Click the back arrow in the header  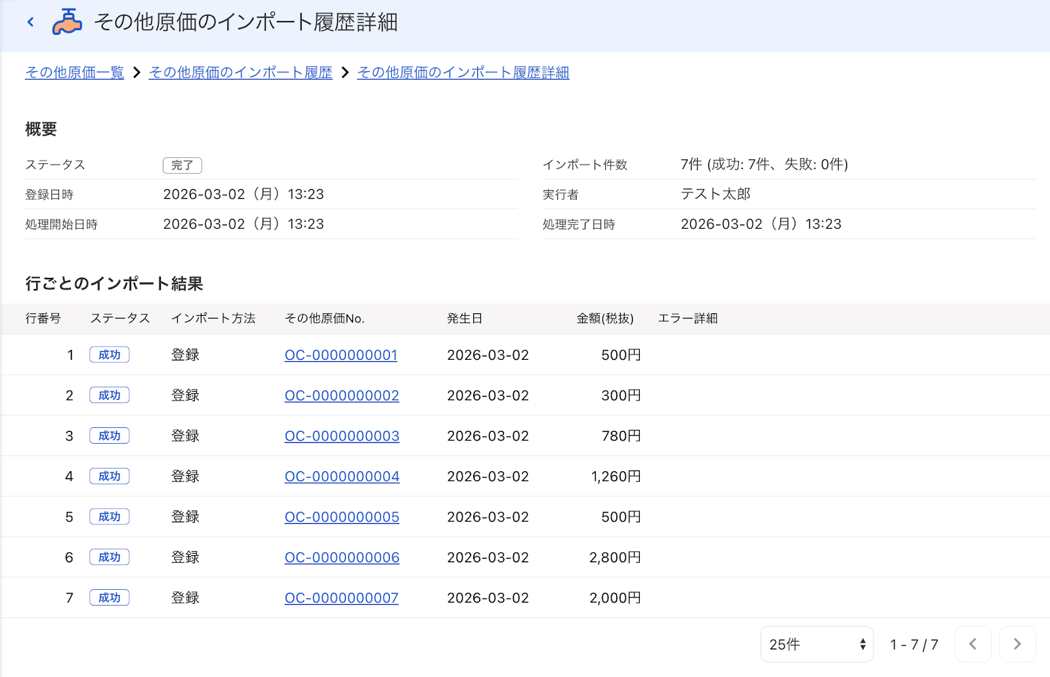pos(30,22)
